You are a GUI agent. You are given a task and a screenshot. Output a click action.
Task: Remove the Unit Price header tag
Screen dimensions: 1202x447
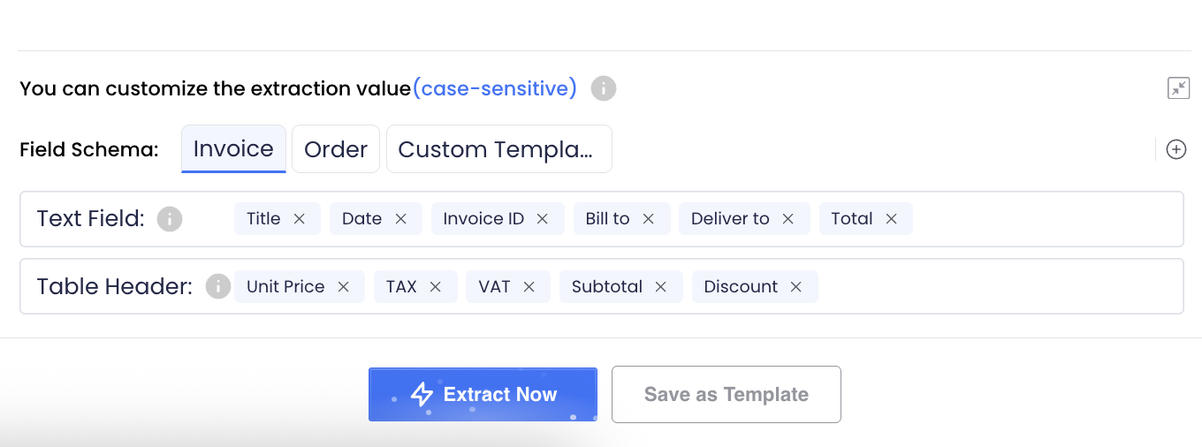point(344,287)
